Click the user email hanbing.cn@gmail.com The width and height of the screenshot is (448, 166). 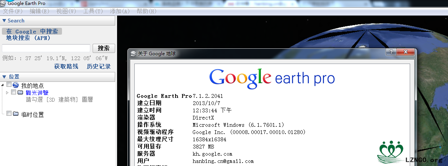(223, 161)
